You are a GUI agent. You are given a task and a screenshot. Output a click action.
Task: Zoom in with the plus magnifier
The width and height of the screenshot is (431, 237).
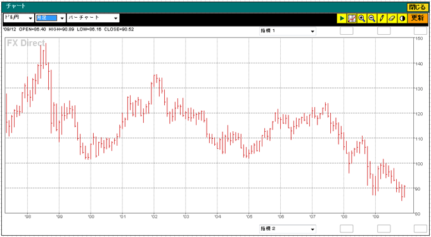tap(362, 18)
